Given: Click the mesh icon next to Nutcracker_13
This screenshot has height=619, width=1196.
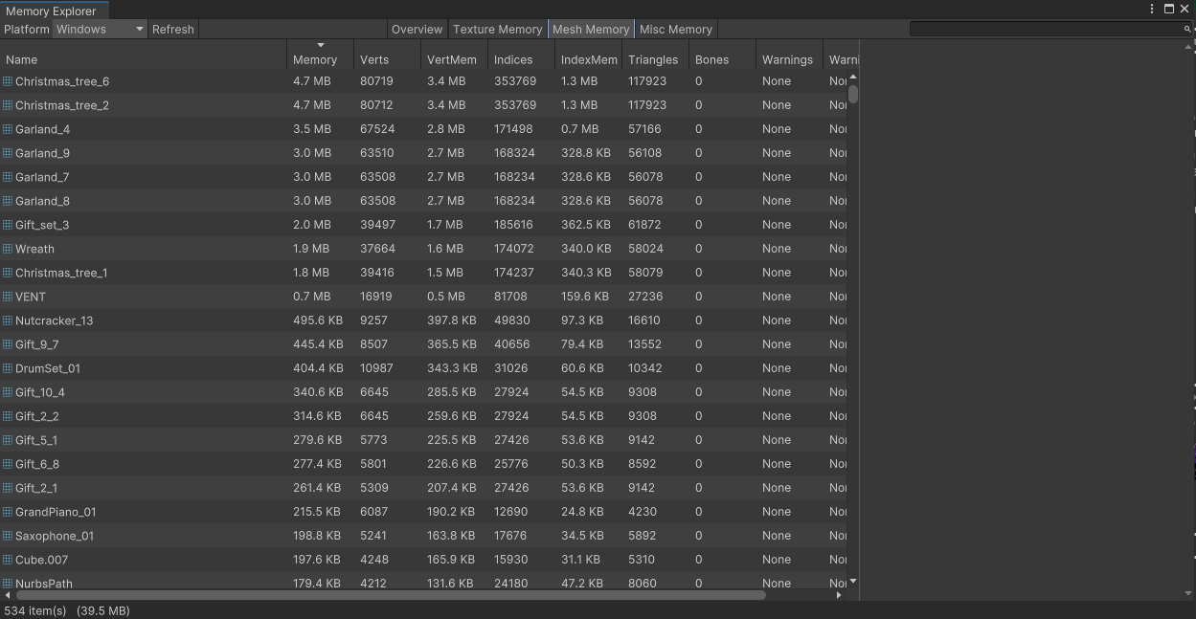Looking at the screenshot, I should [x=8, y=321].
